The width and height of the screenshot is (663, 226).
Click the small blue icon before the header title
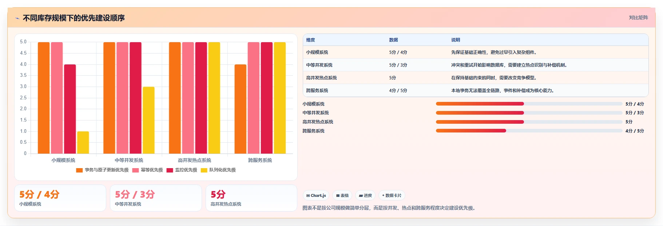pyautogui.click(x=17, y=18)
